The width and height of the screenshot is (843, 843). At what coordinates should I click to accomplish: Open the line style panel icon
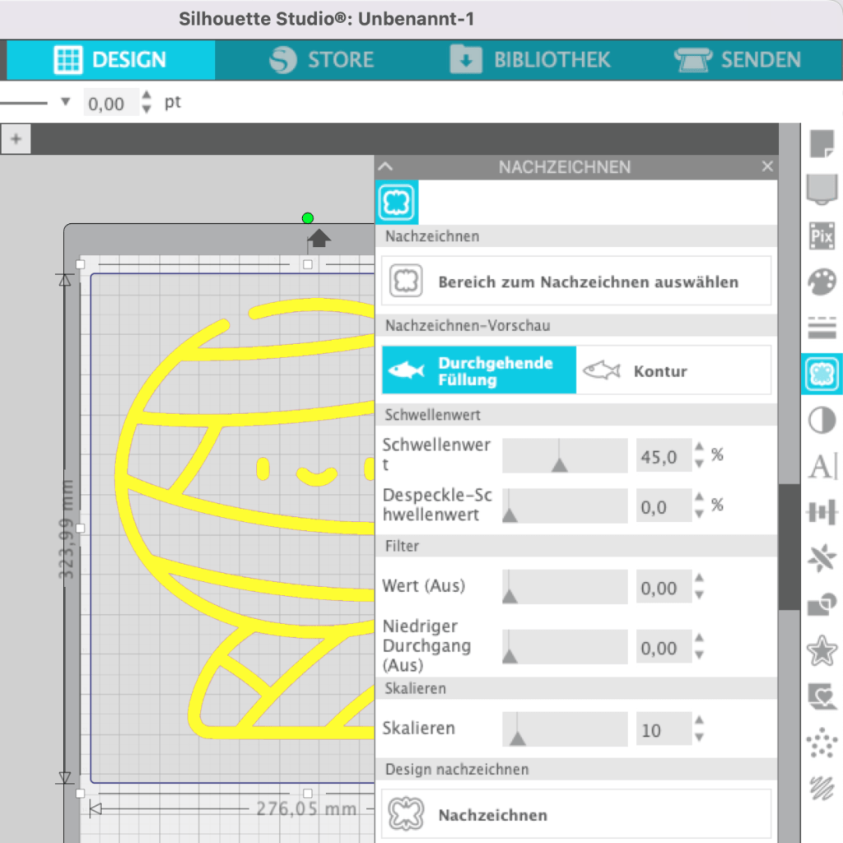click(x=822, y=328)
